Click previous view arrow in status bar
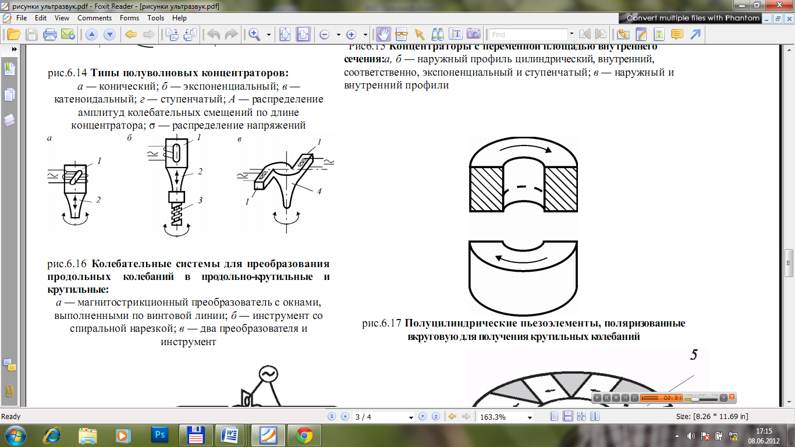 point(452,417)
